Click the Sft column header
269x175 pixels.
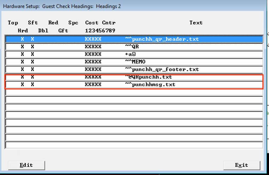pyautogui.click(x=33, y=23)
